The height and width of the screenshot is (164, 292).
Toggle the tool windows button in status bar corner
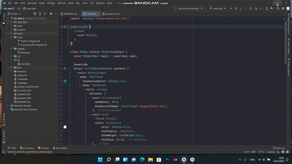tap(4, 152)
